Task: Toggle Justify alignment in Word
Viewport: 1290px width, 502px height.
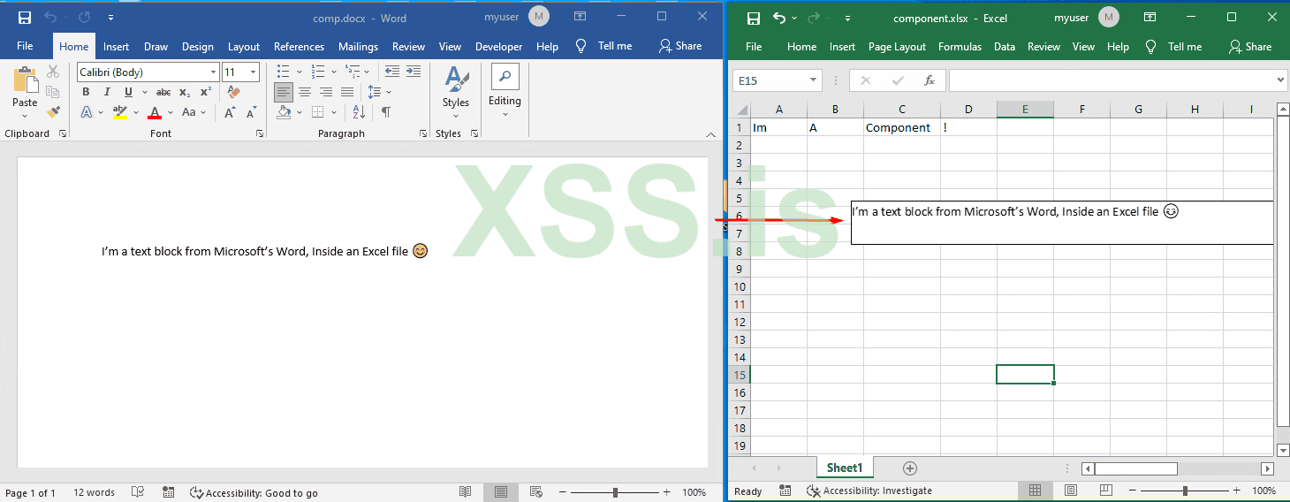Action: tap(347, 92)
